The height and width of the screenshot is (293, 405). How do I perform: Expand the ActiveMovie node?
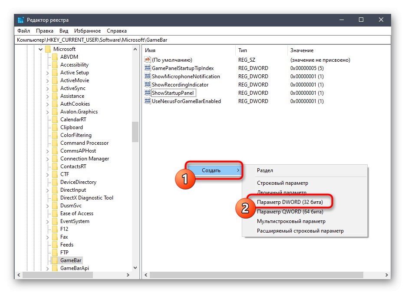pos(47,81)
